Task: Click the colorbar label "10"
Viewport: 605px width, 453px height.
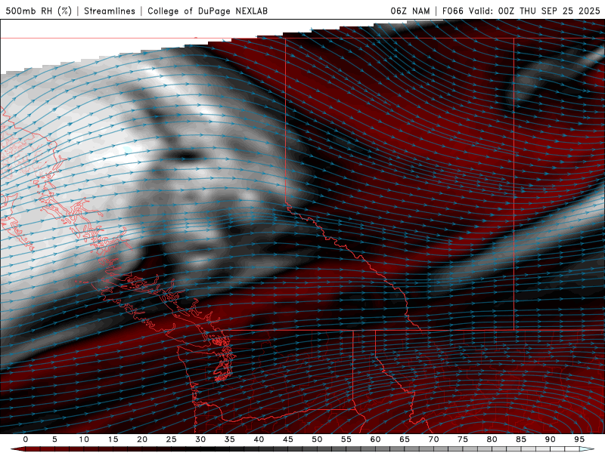Action: 84,439
